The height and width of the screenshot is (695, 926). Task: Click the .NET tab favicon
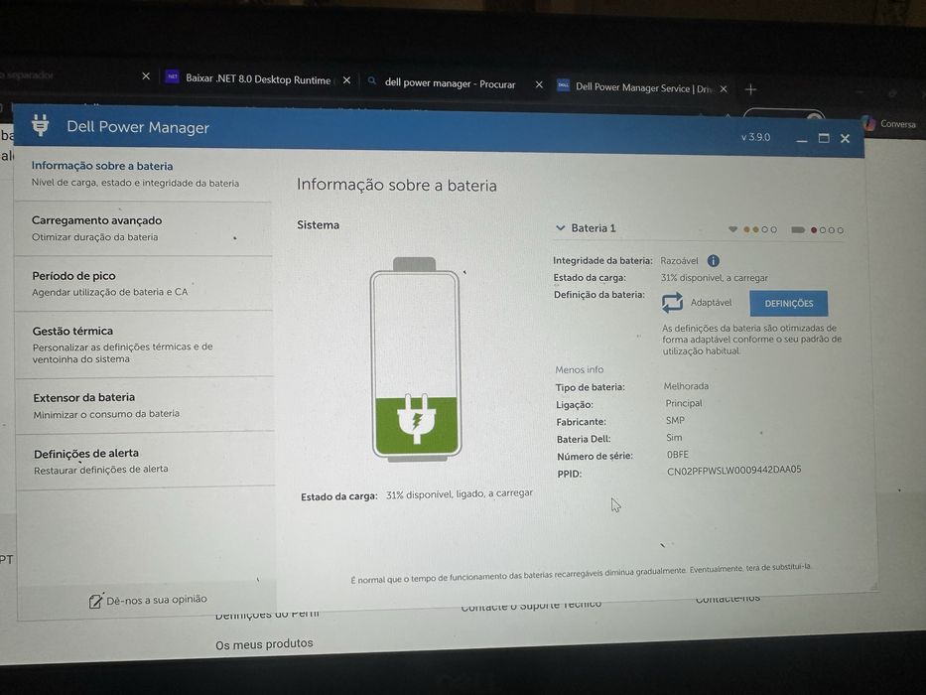coord(172,76)
